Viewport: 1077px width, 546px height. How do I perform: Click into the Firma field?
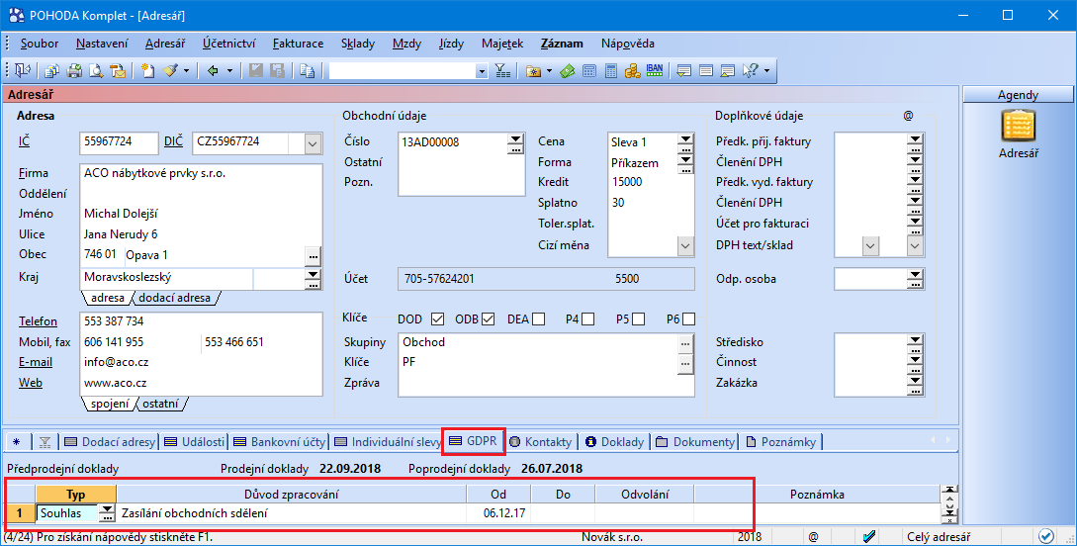click(x=202, y=173)
